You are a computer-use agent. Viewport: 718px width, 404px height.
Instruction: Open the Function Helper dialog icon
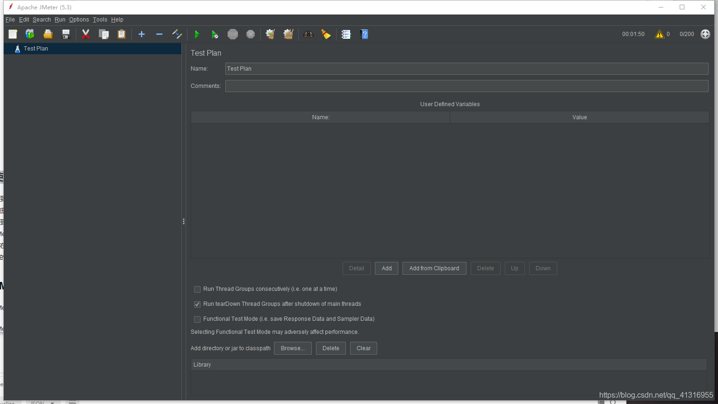pyautogui.click(x=346, y=34)
